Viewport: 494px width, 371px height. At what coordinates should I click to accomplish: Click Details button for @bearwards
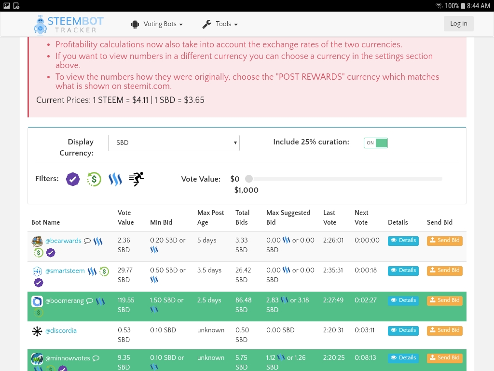click(403, 241)
